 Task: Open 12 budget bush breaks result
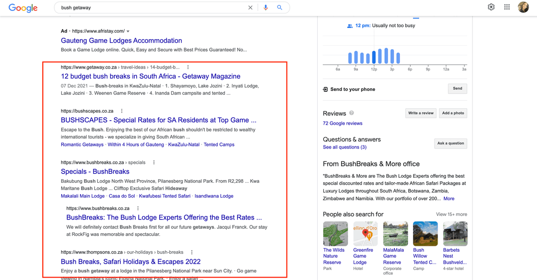(x=151, y=76)
